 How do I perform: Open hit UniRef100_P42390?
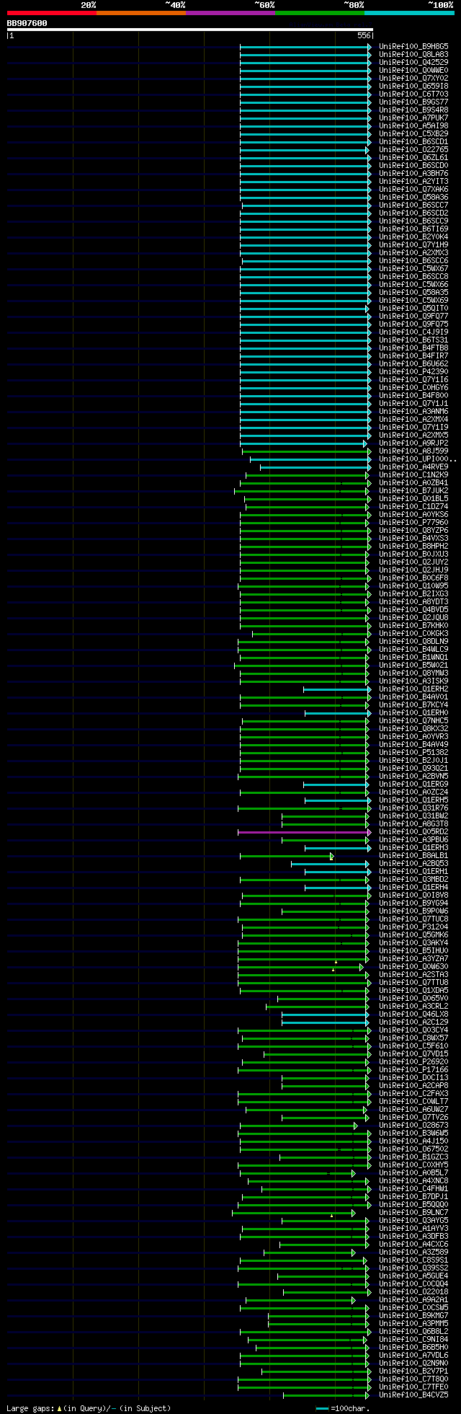(413, 371)
